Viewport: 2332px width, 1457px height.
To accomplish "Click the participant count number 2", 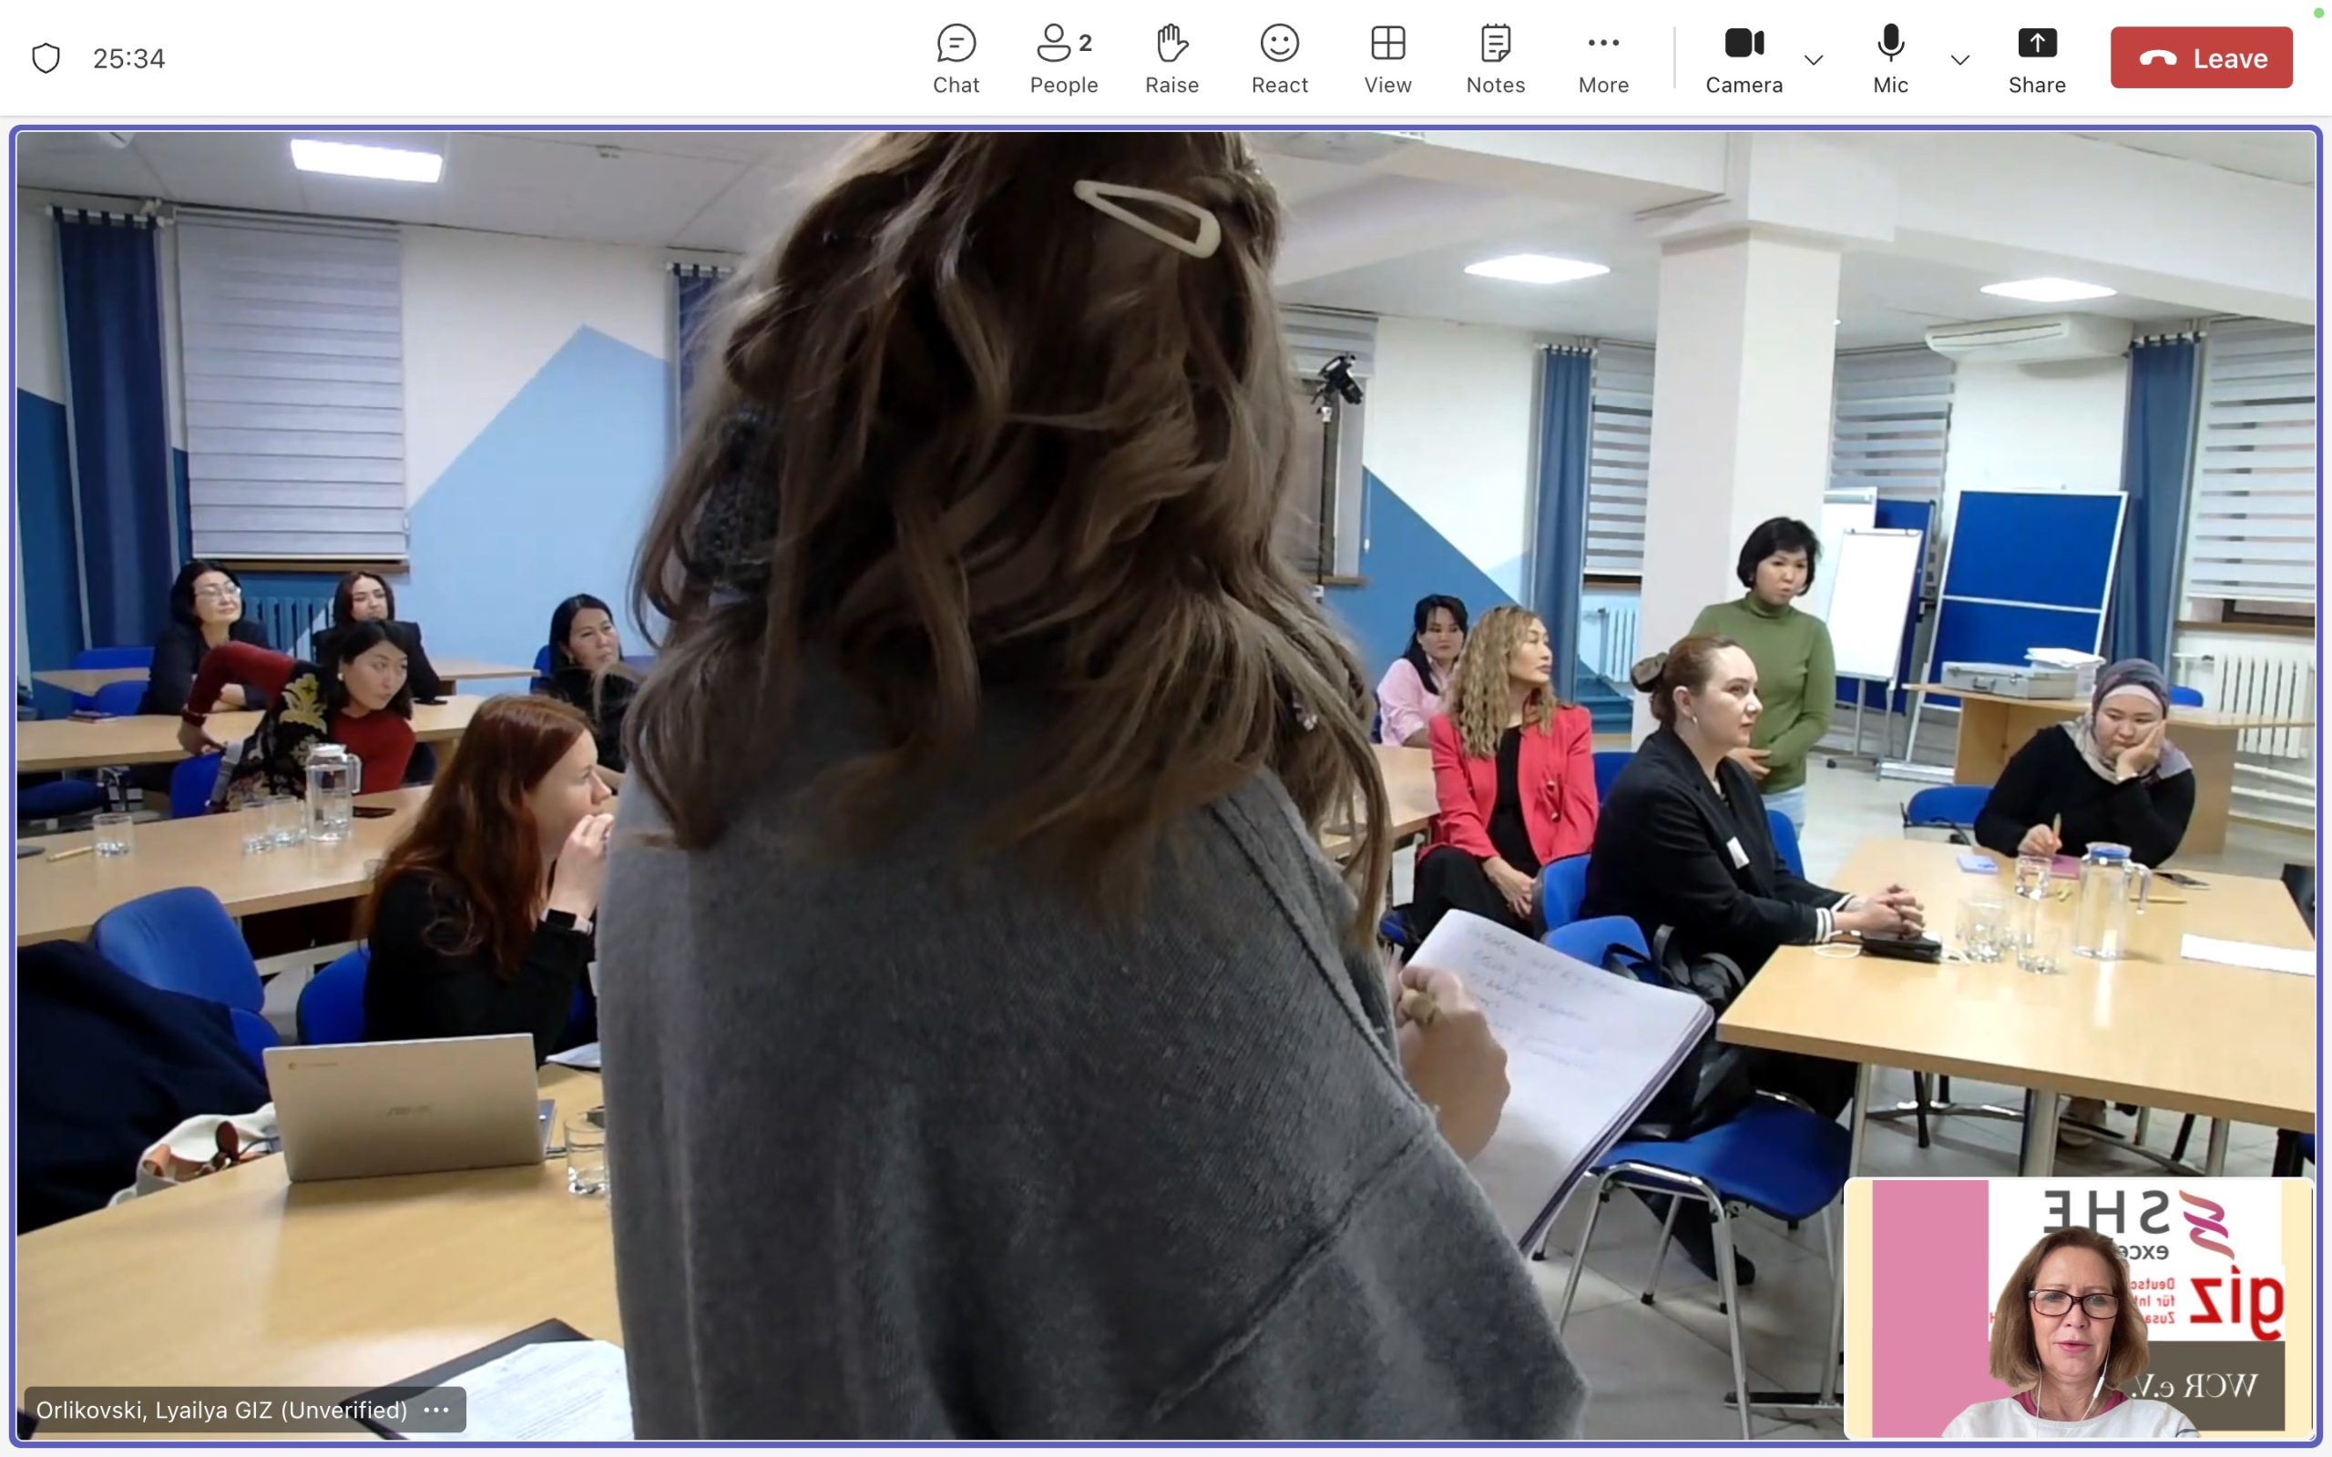I will pos(1085,43).
